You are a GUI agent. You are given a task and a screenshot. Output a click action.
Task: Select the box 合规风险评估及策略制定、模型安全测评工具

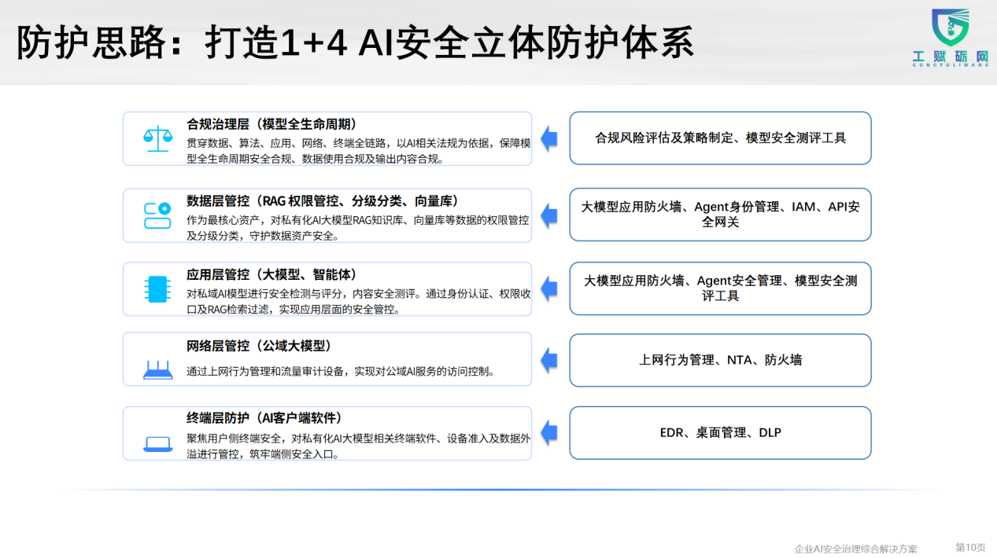pos(720,138)
